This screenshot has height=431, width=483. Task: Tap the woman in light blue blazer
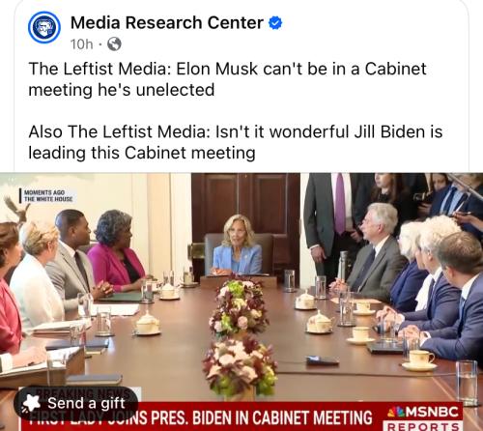[238, 246]
